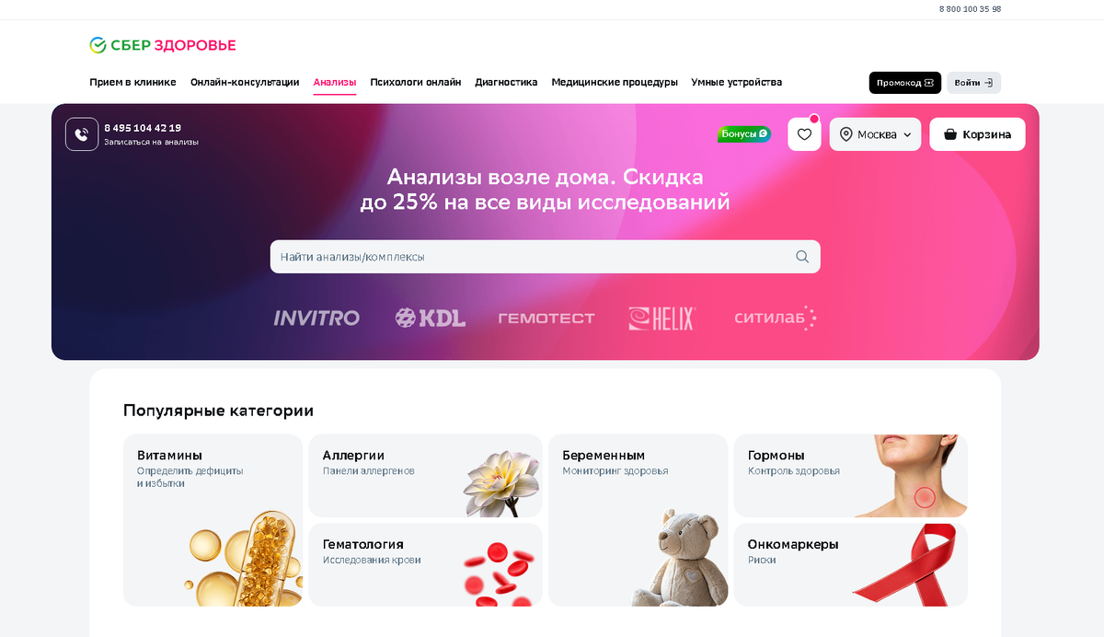This screenshot has width=1104, height=637.
Task: Expand the Москва city dropdown
Action: [875, 134]
